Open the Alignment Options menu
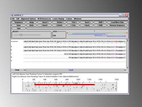 point(29,19)
